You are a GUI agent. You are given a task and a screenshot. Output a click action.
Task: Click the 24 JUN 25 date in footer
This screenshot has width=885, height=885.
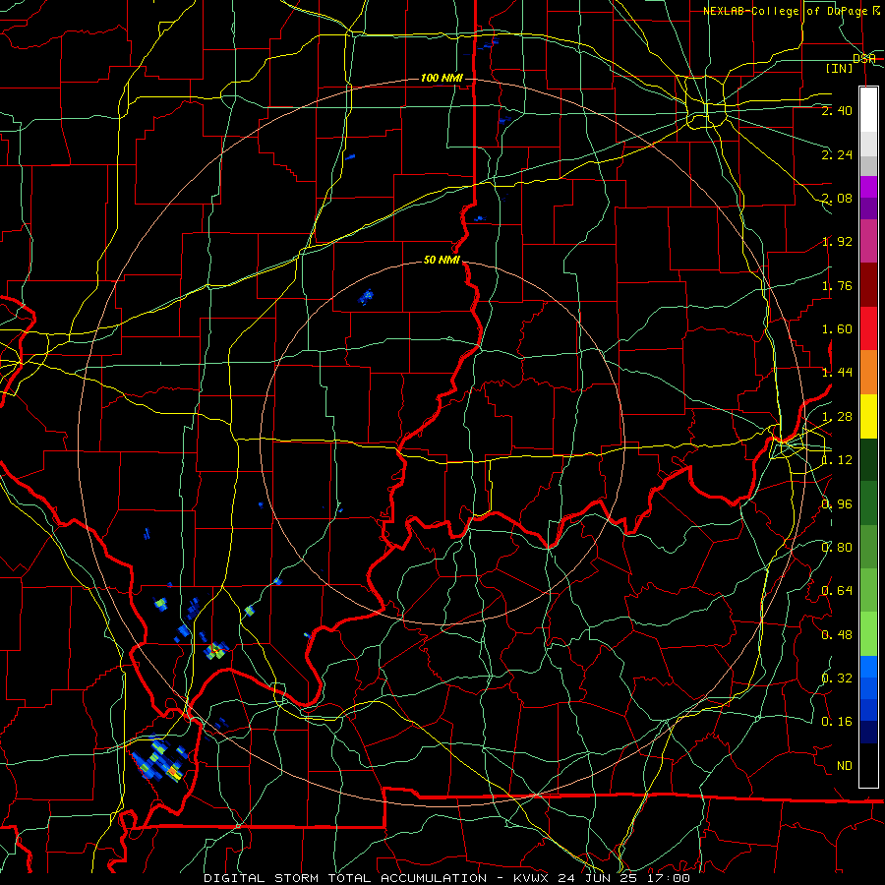pyautogui.click(x=601, y=878)
